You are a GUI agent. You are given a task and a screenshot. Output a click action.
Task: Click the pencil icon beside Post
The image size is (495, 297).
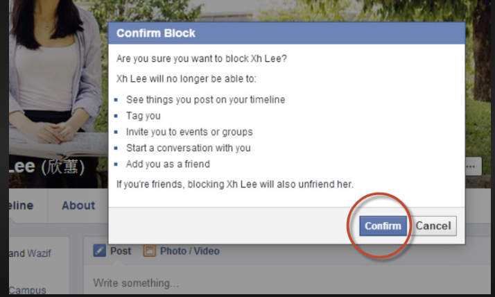pos(99,251)
